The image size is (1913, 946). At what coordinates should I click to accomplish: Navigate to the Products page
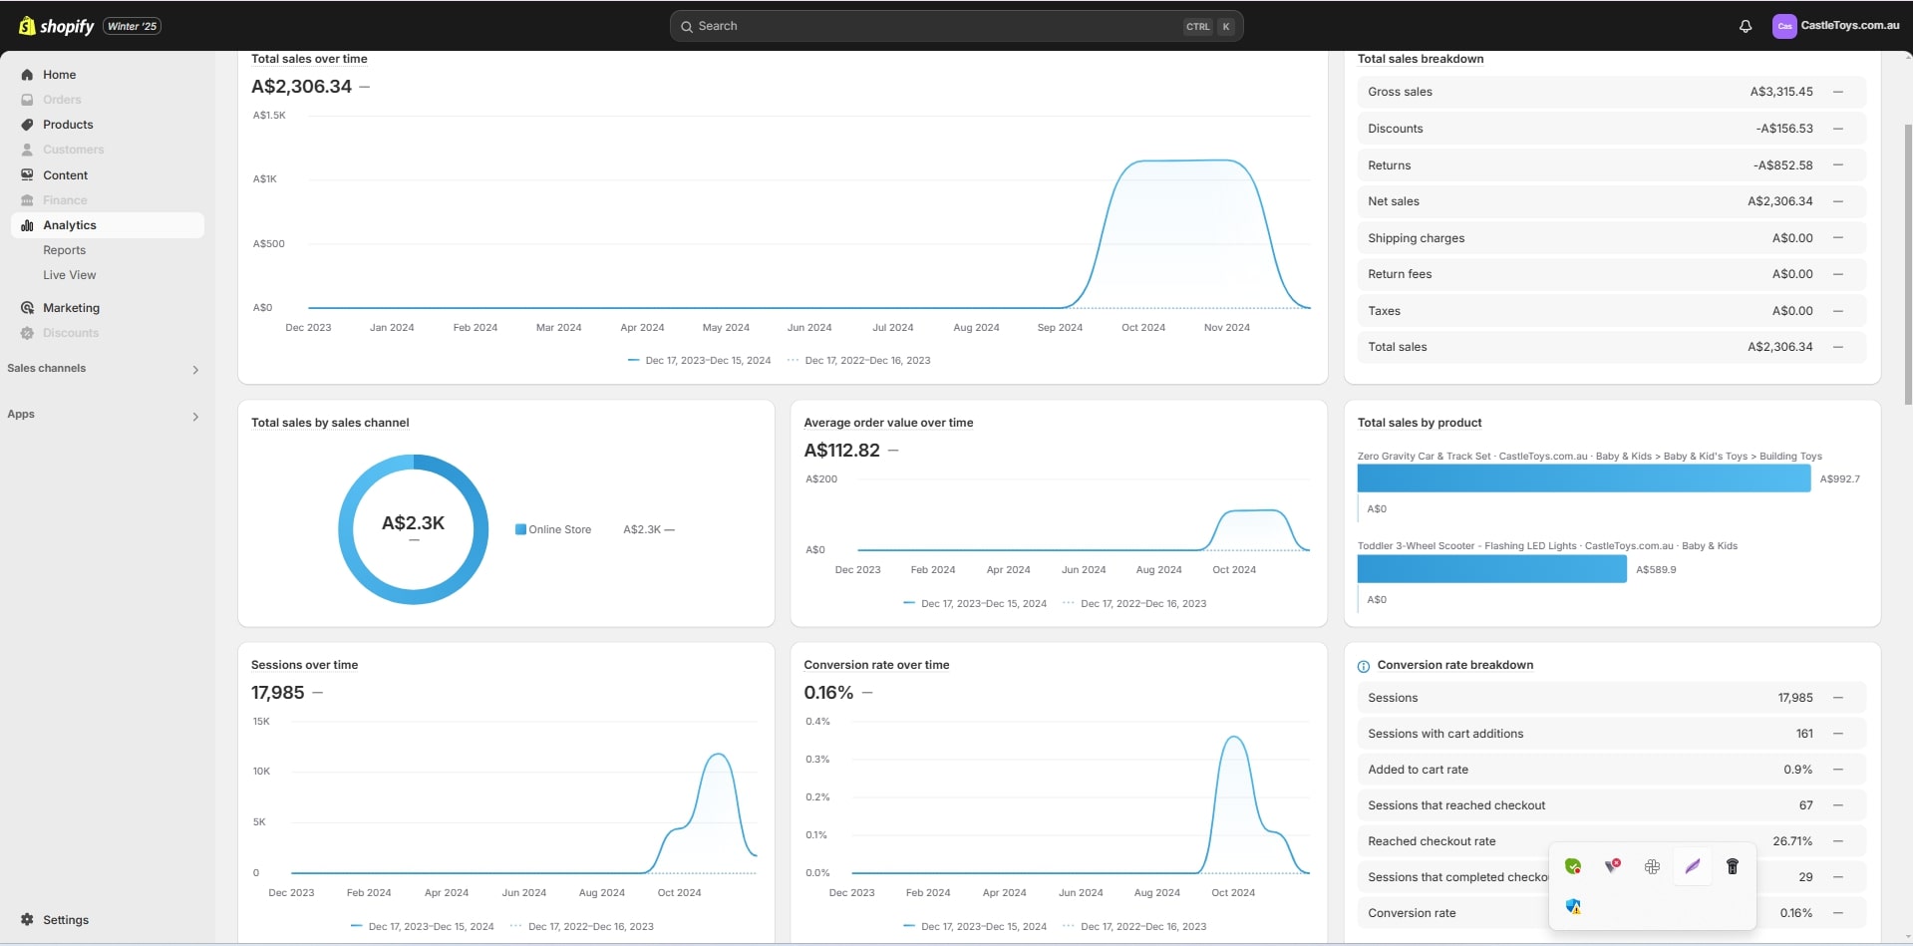point(68,125)
